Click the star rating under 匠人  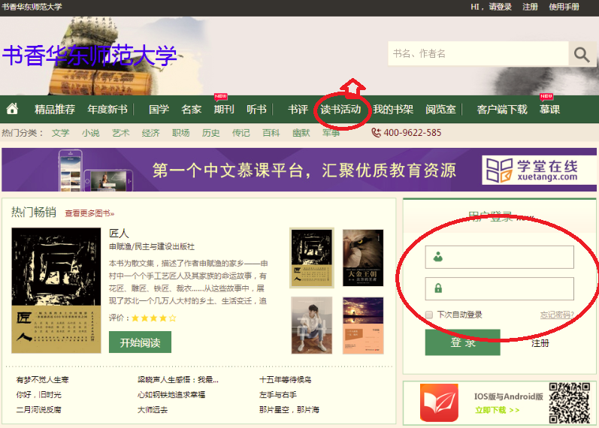154,318
